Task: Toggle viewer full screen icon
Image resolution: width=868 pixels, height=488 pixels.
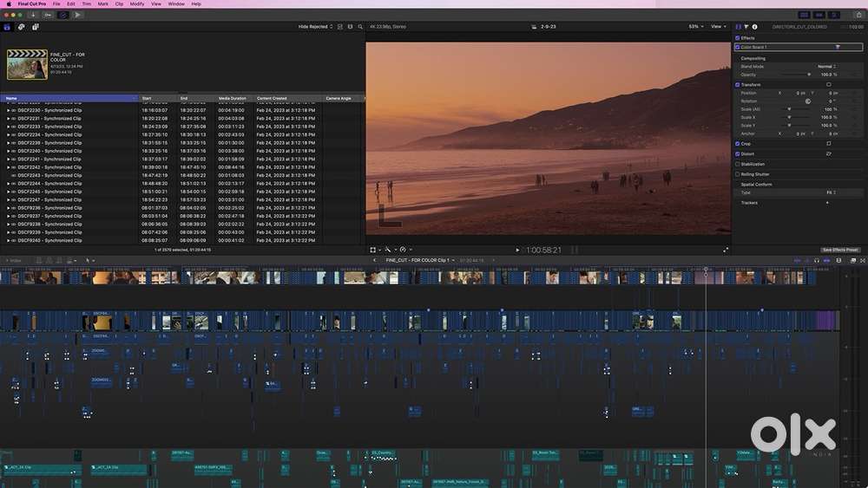Action: pos(726,250)
